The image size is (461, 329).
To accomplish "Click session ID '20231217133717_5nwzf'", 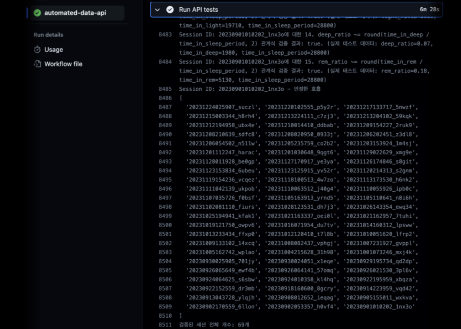I will 379,107.
